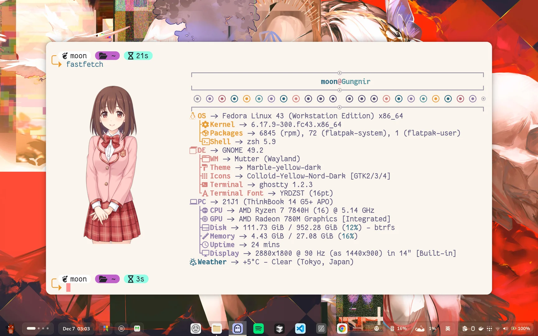Open the clipboard manager tray icon
This screenshot has height=336, width=538.
(465, 329)
